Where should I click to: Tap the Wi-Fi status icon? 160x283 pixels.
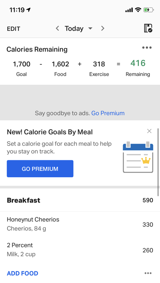pos(138,10)
